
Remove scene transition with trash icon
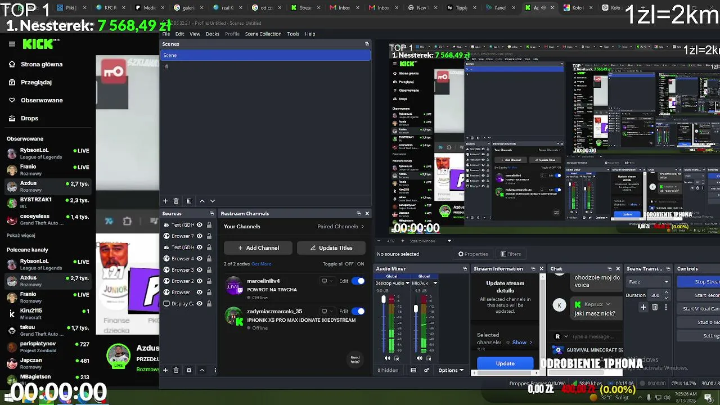point(655,307)
